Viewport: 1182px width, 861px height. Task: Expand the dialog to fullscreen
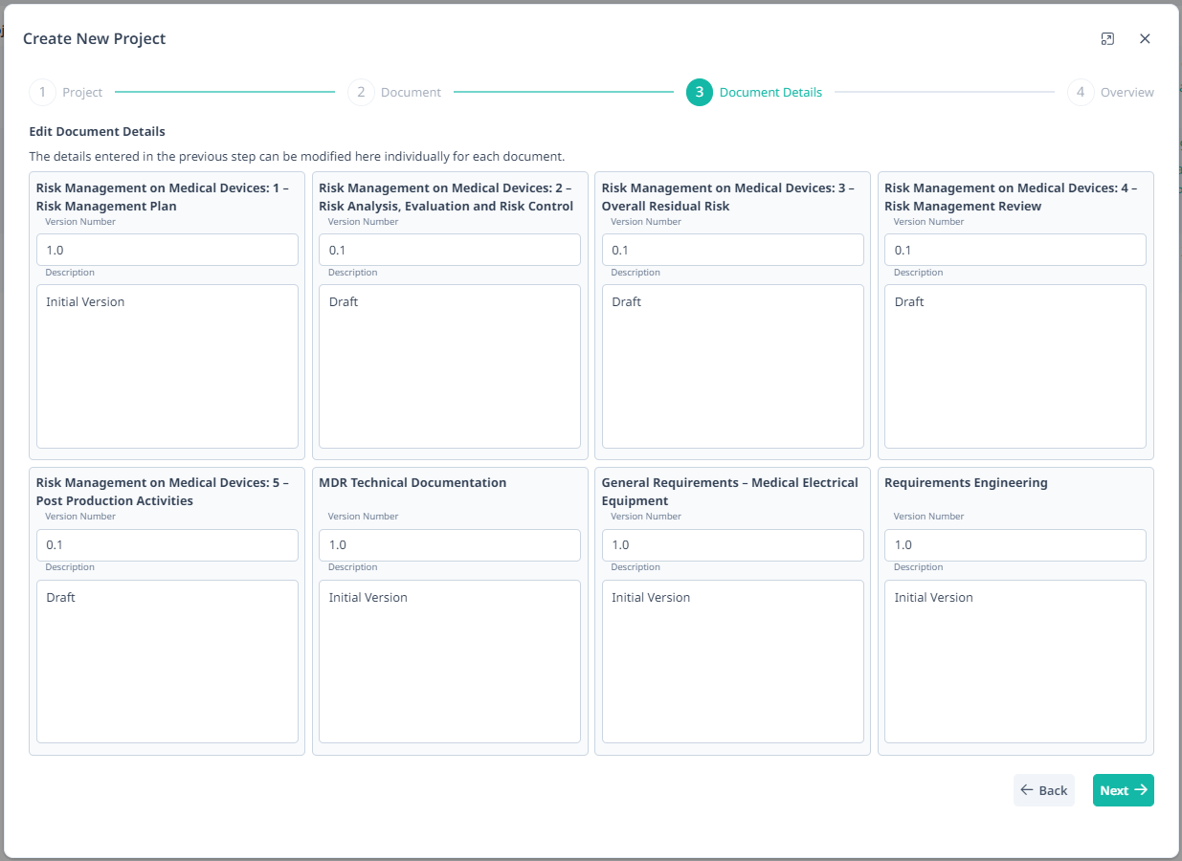pyautogui.click(x=1107, y=38)
